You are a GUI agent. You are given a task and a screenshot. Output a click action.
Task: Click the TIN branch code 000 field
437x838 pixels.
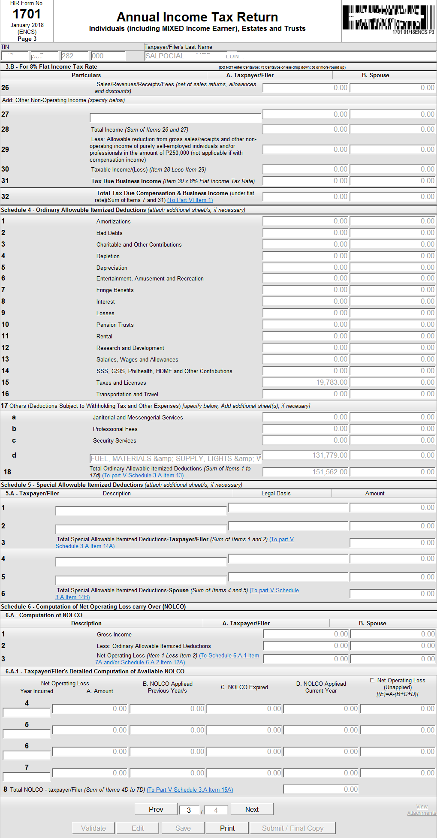click(x=108, y=56)
